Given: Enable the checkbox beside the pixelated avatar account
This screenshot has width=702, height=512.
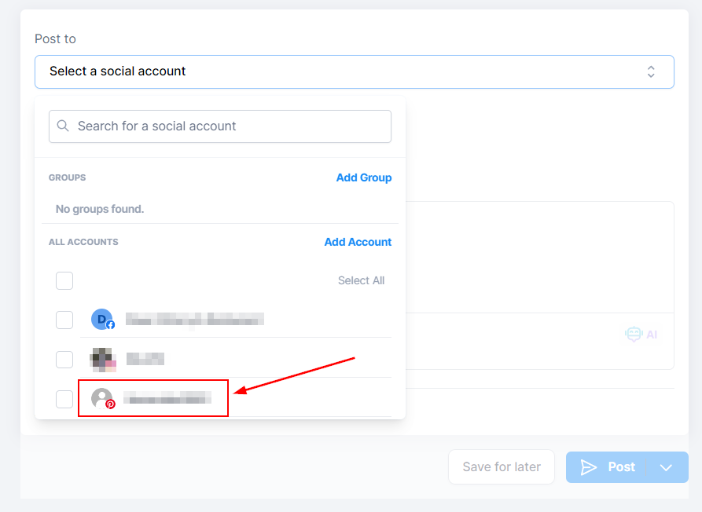Looking at the screenshot, I should (x=64, y=360).
